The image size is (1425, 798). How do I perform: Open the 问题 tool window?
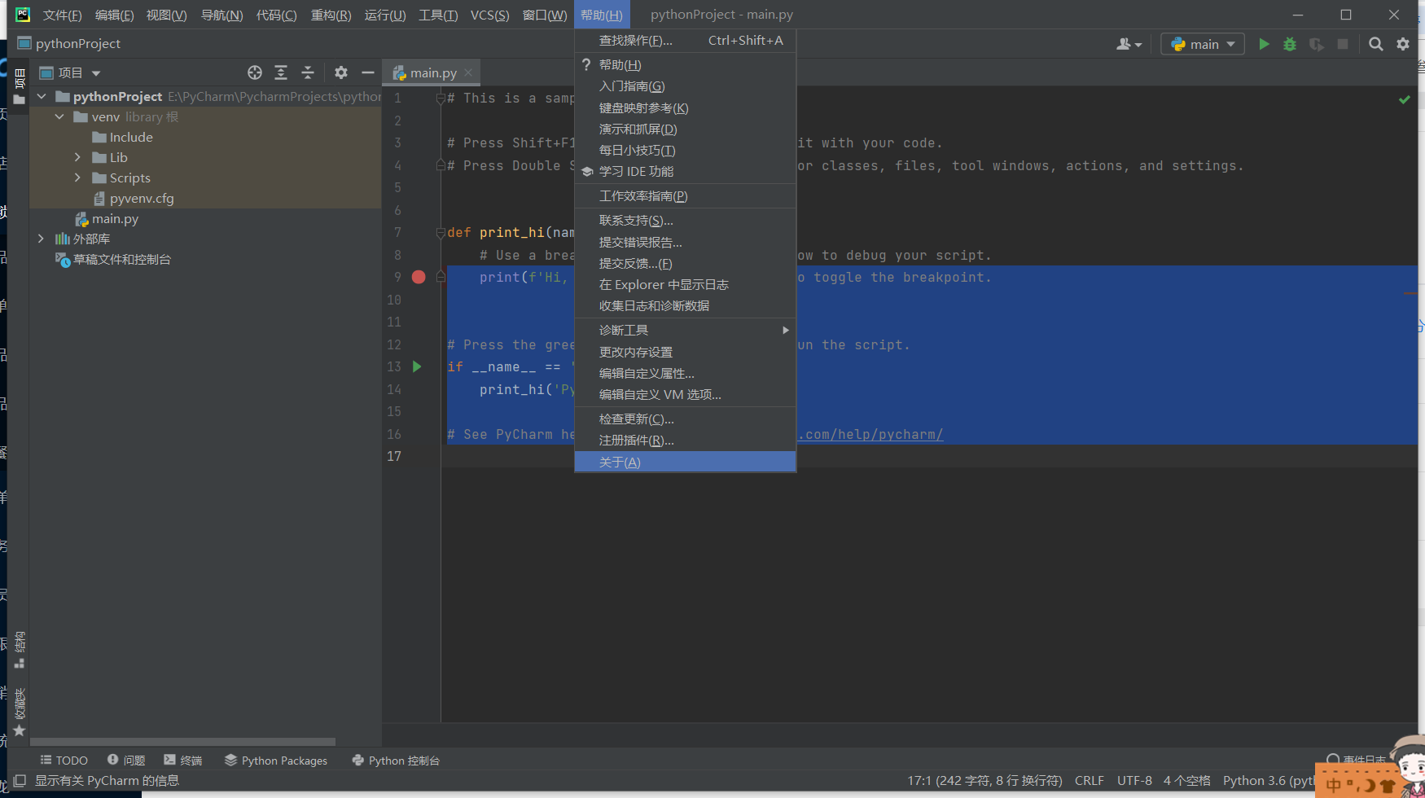tap(126, 760)
